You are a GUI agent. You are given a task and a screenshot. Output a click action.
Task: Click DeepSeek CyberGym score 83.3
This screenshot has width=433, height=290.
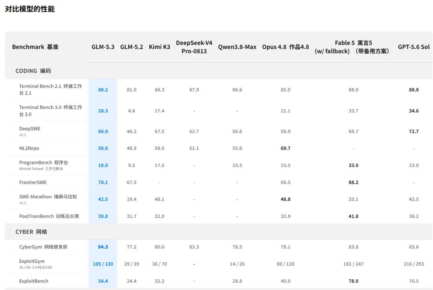[x=194, y=247]
